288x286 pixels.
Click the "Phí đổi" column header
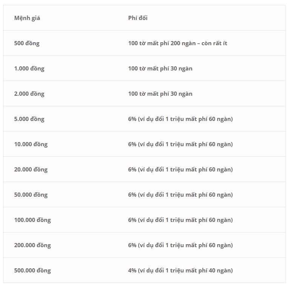coord(138,18)
